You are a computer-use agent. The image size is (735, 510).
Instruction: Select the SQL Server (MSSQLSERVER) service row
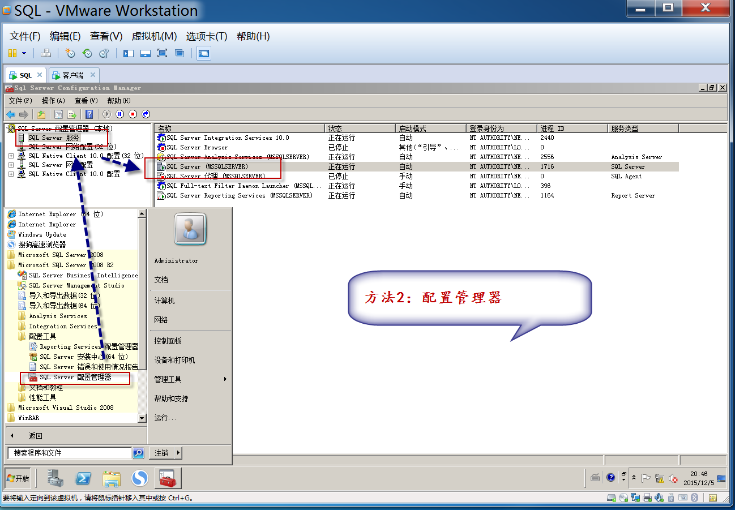[x=417, y=166]
